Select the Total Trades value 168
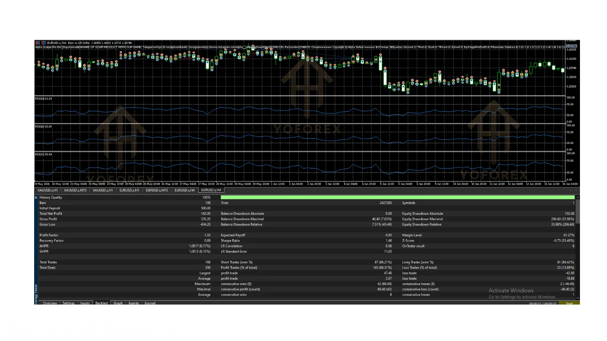 208,262
